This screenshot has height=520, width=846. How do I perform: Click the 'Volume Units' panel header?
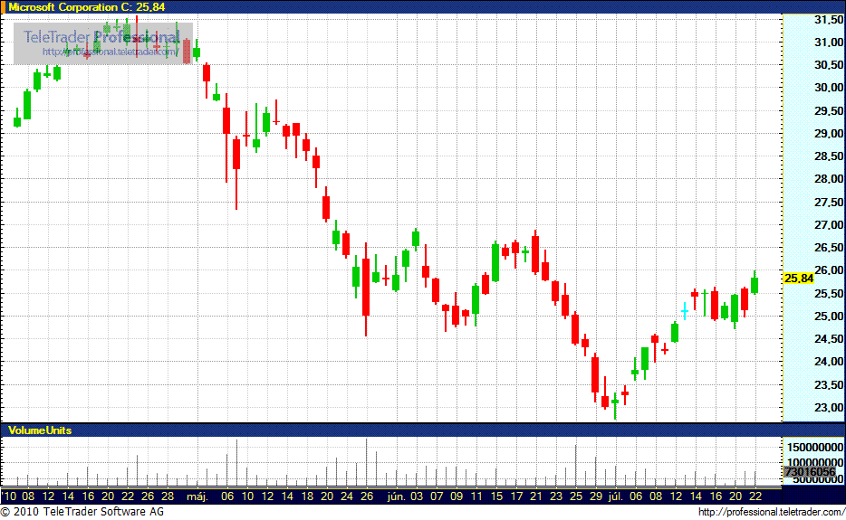[40, 430]
